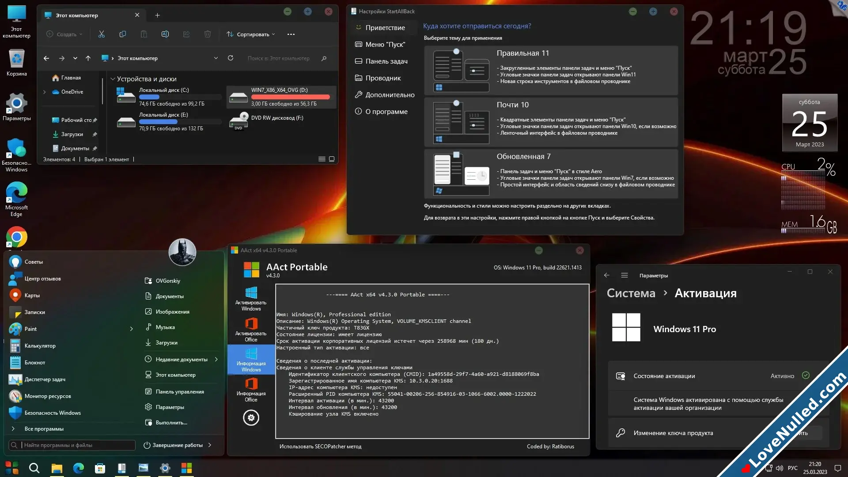The width and height of the screenshot is (848, 477).
Task: Open hamburger menu in Parameters window
Action: coord(625,275)
